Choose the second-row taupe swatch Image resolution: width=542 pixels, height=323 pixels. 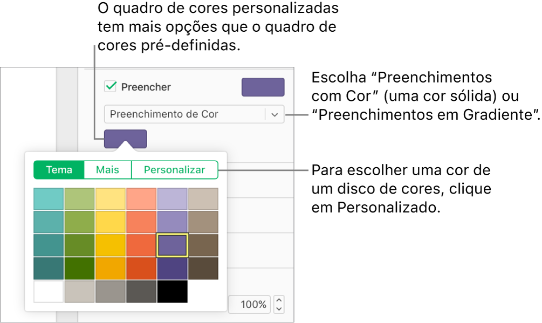pyautogui.click(x=203, y=222)
